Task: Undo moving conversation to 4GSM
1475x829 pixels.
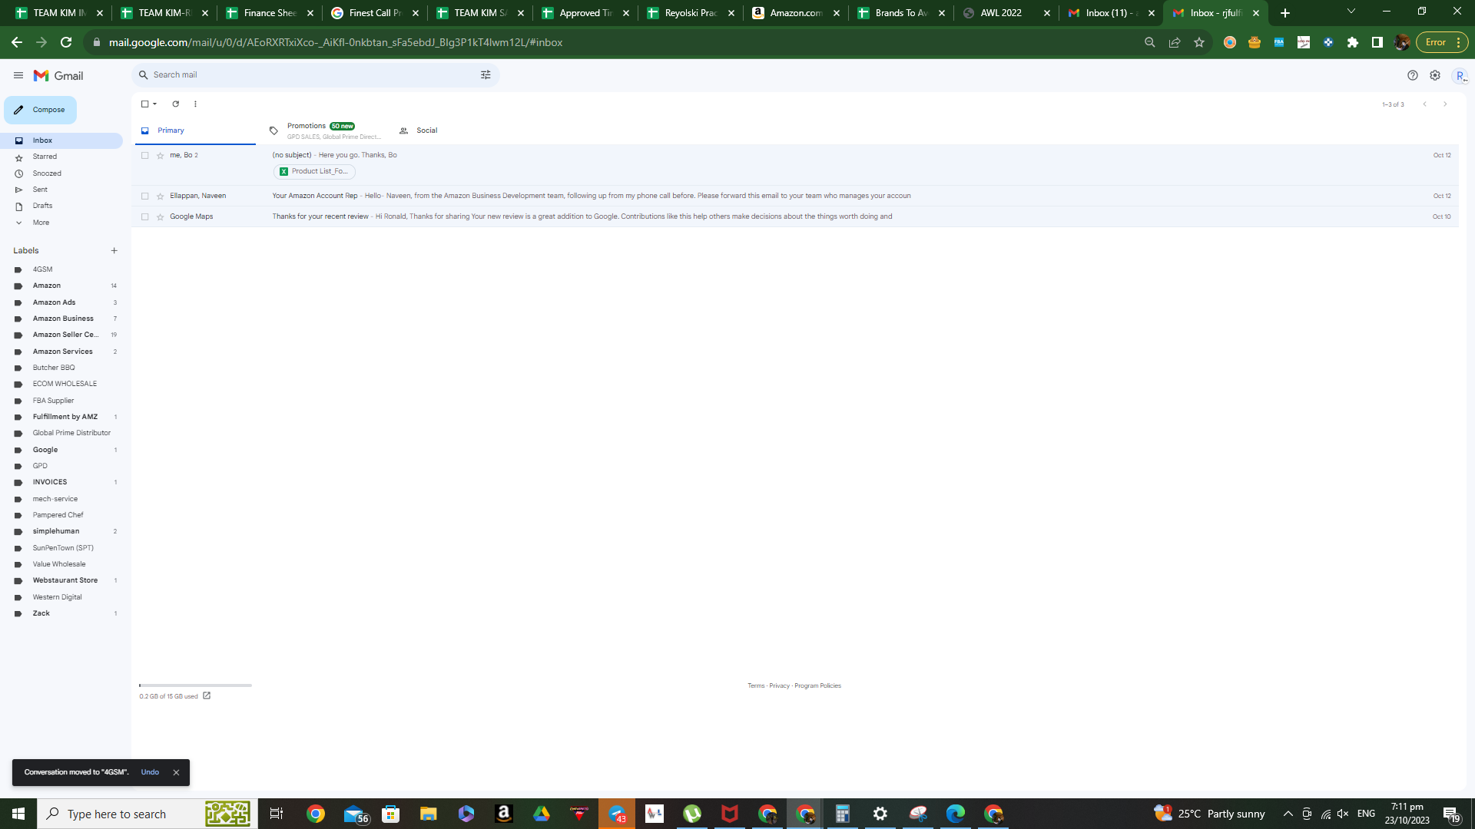Action: (x=150, y=772)
